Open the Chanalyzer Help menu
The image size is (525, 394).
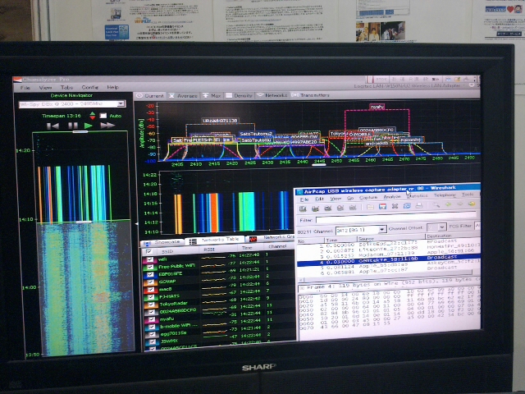click(x=112, y=87)
